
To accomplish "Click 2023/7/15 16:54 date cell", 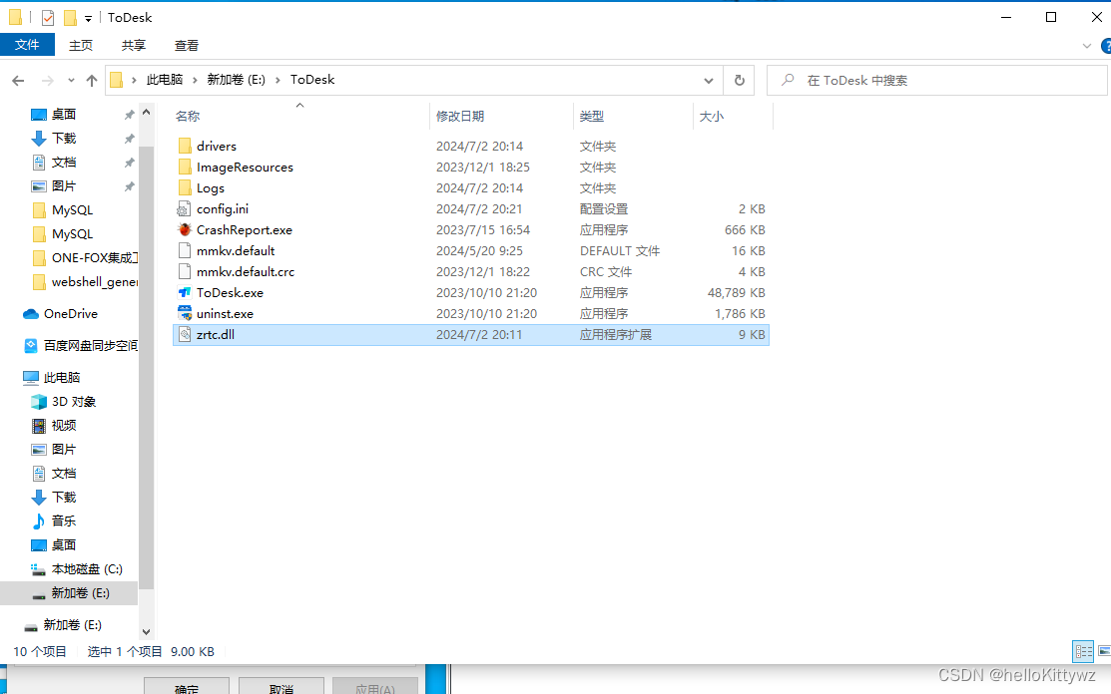I will point(483,230).
